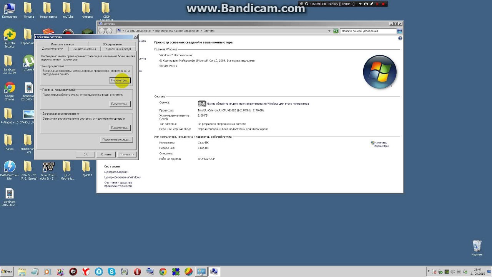
Task: Click the Система breadcrumb segment
Action: coord(209,31)
